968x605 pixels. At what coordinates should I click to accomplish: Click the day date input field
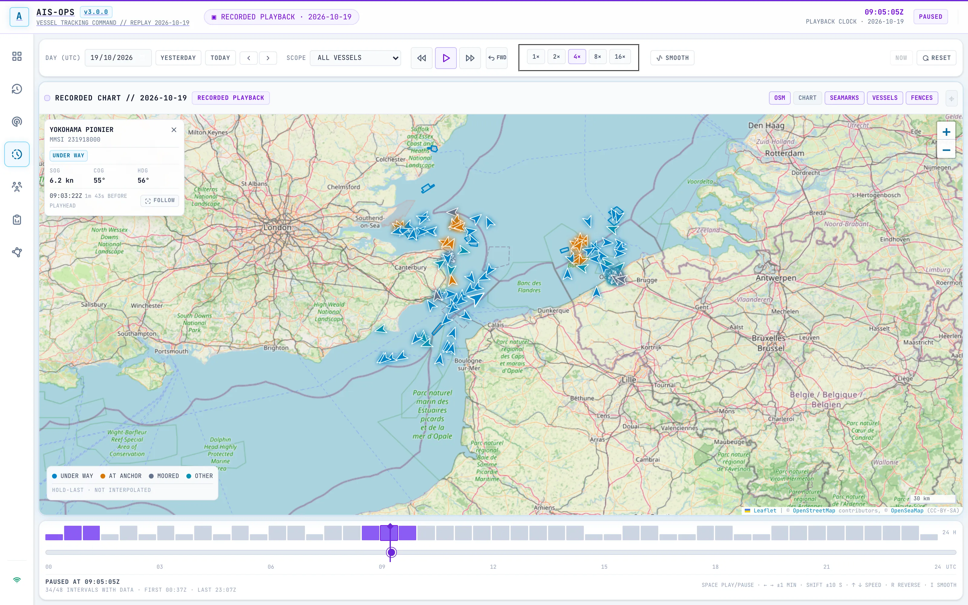tap(118, 58)
